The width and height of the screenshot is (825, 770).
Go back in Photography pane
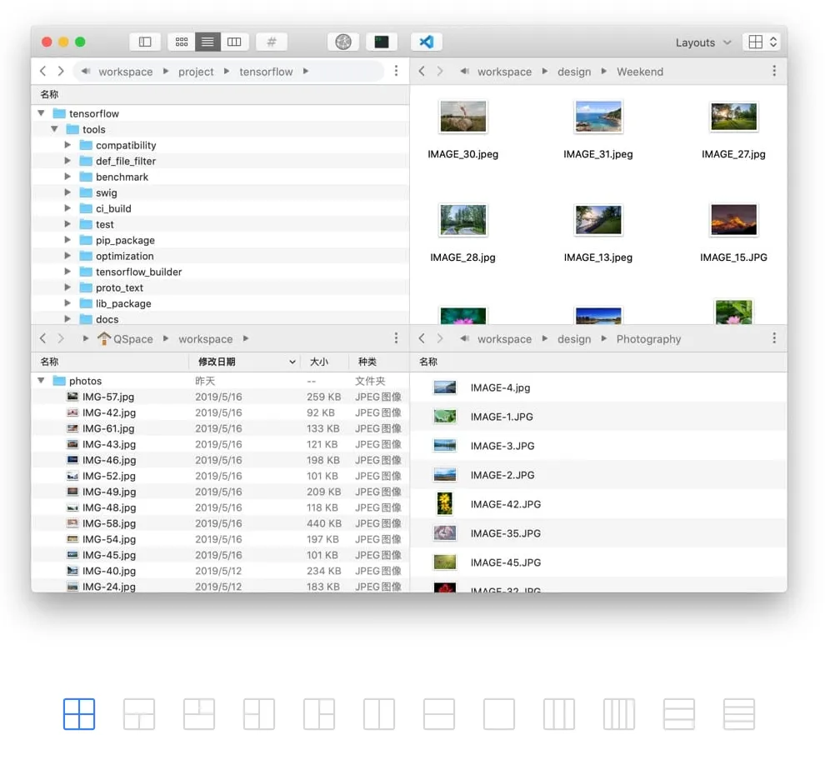[422, 338]
